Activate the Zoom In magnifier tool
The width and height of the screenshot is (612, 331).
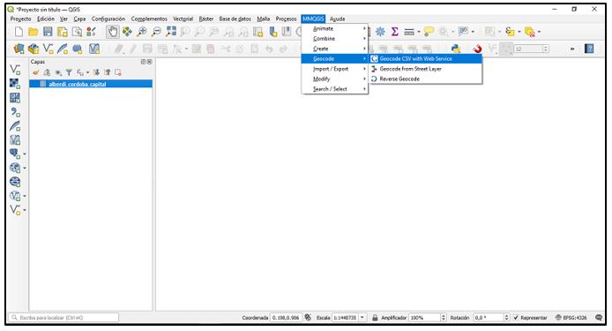point(142,32)
